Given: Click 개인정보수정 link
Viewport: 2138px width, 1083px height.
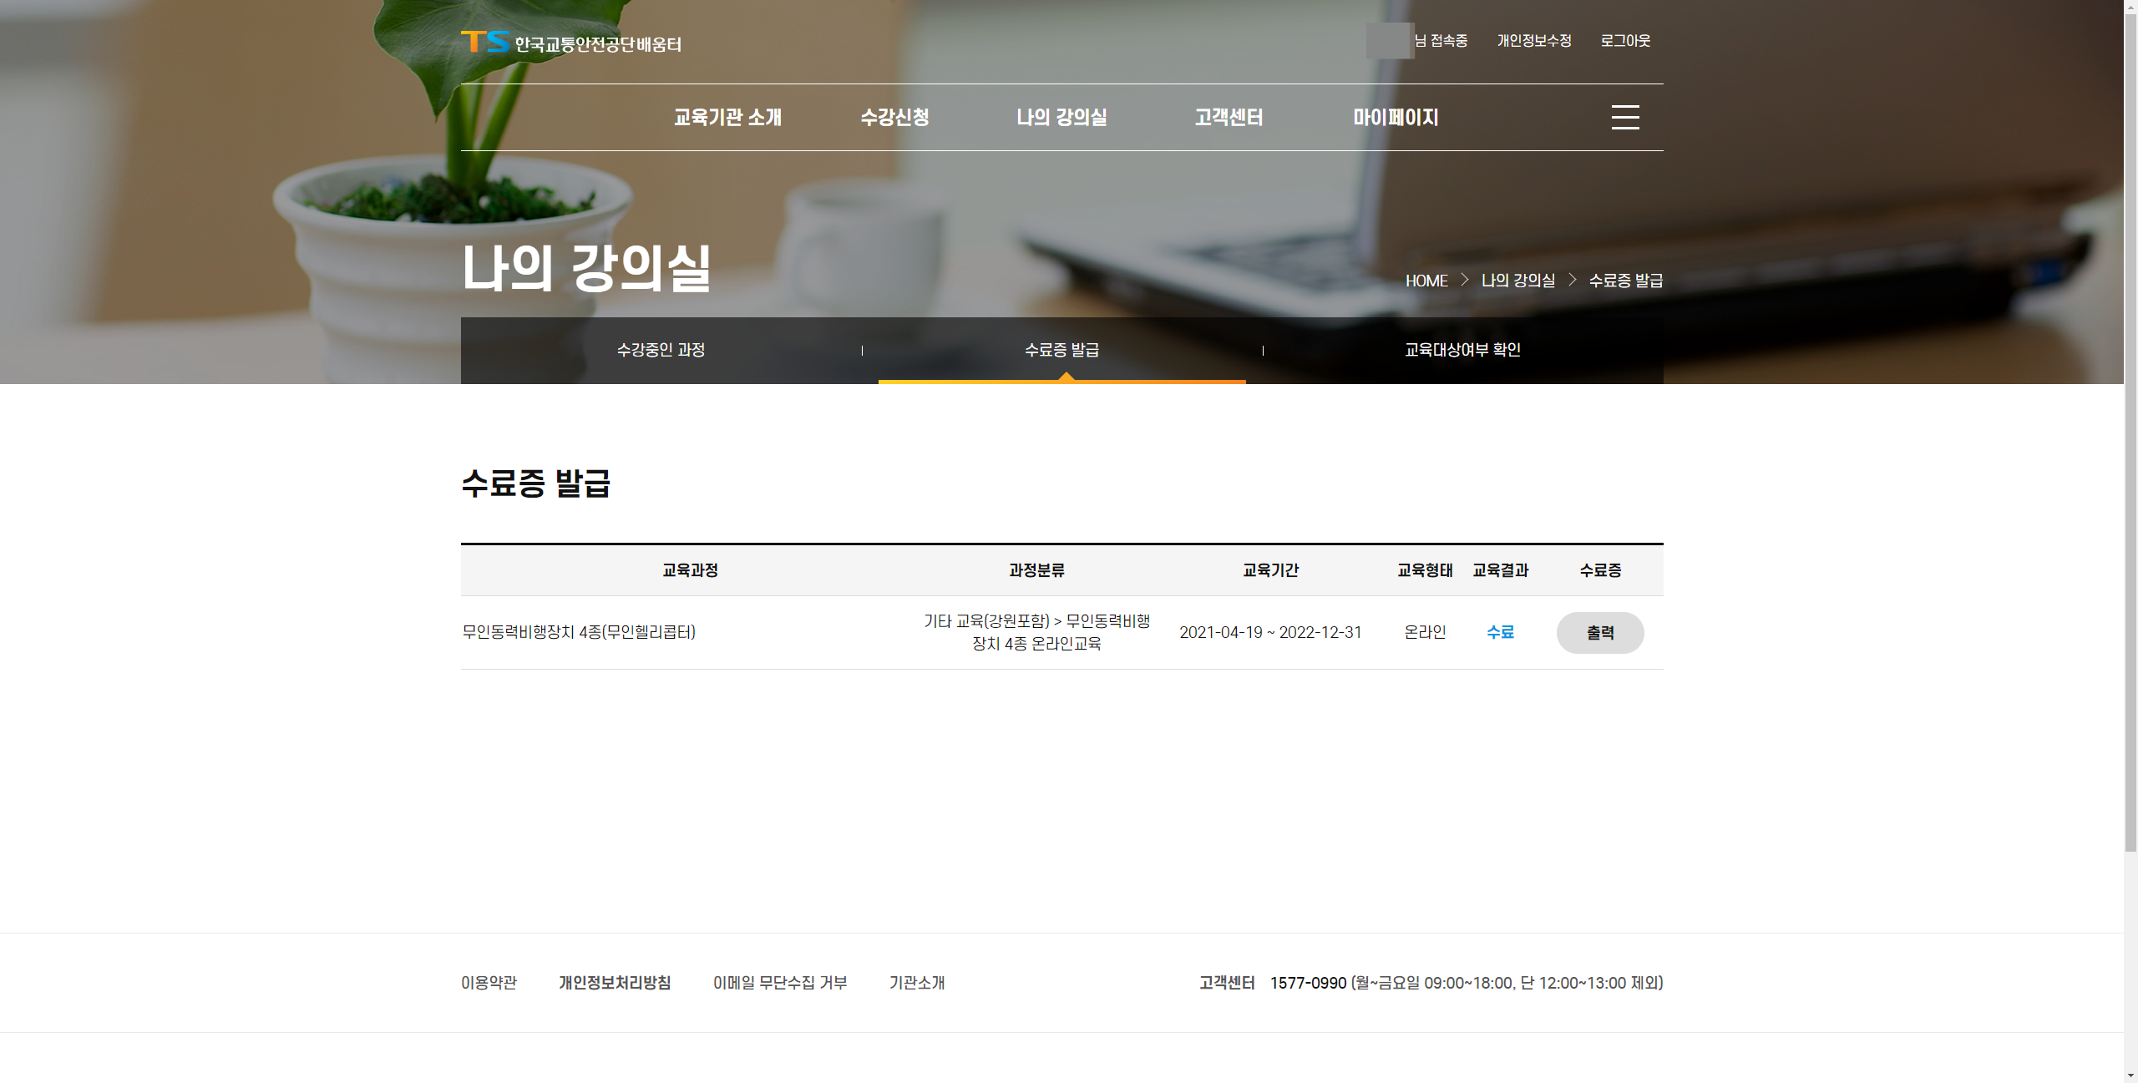Looking at the screenshot, I should [x=1534, y=40].
